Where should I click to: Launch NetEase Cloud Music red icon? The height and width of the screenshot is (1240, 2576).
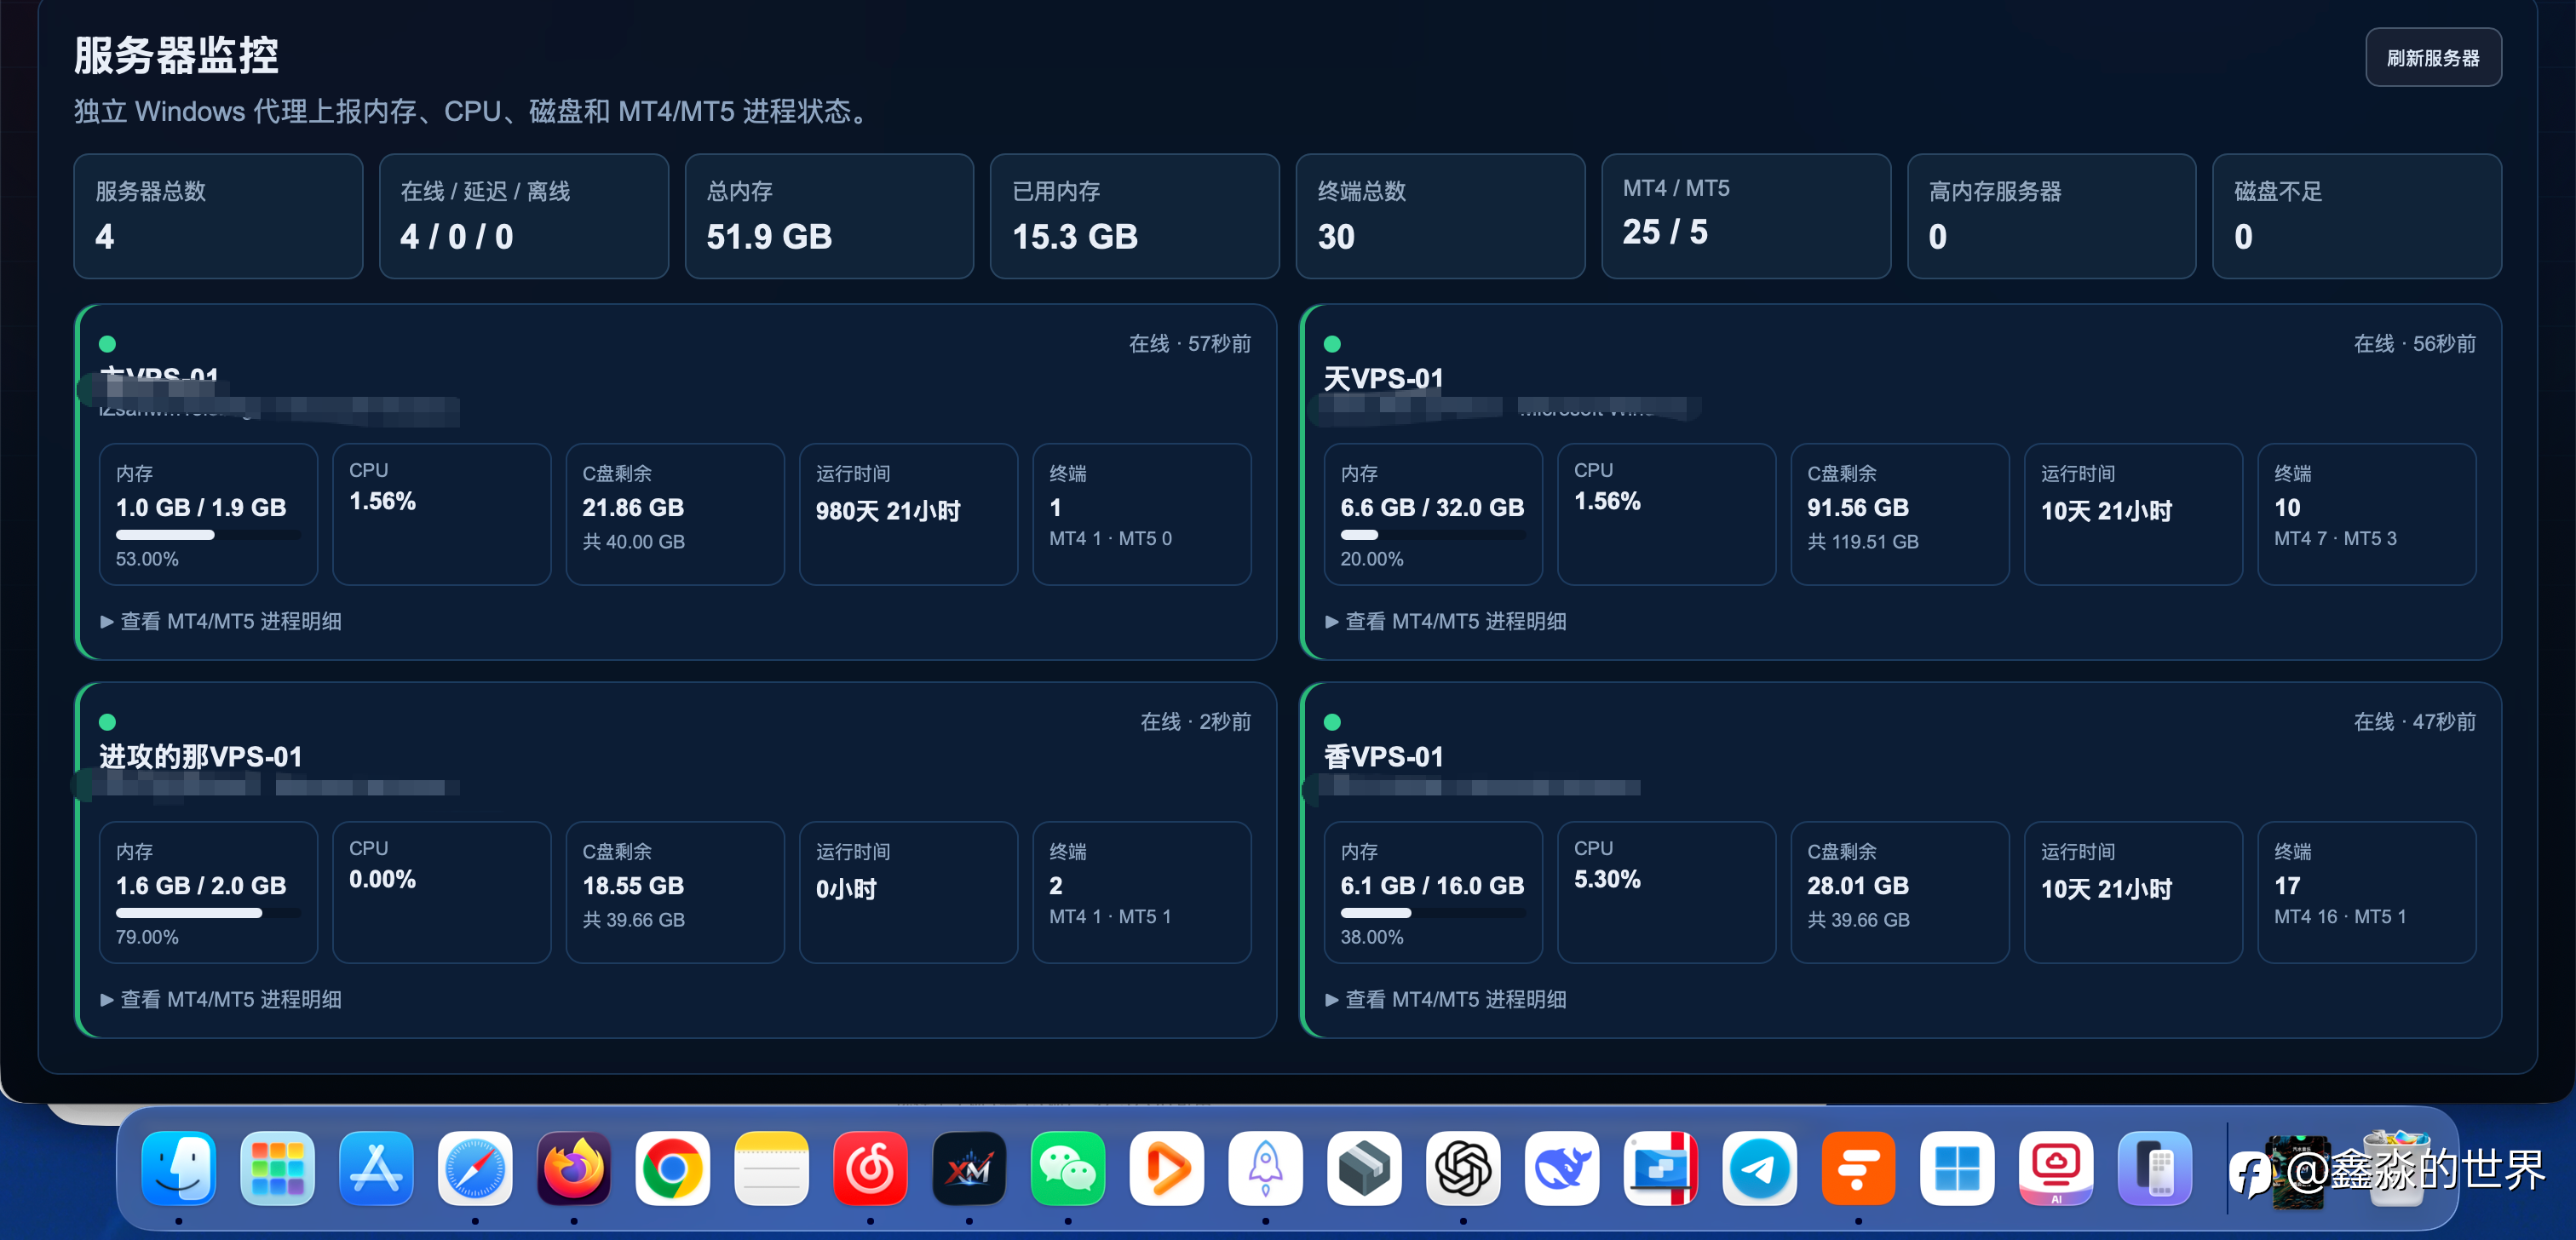point(870,1168)
